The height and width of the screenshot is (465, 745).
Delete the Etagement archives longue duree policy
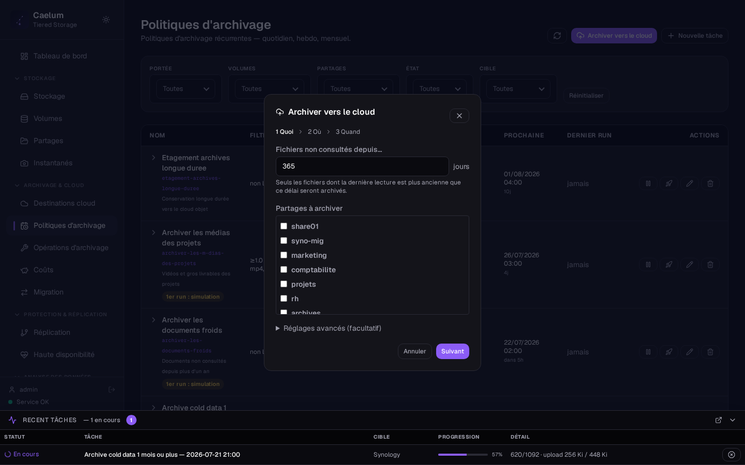coord(710,183)
